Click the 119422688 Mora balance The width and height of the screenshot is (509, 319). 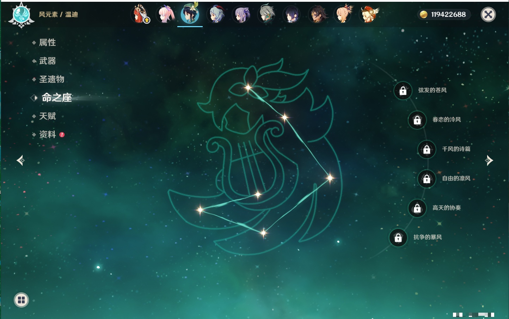(x=448, y=14)
